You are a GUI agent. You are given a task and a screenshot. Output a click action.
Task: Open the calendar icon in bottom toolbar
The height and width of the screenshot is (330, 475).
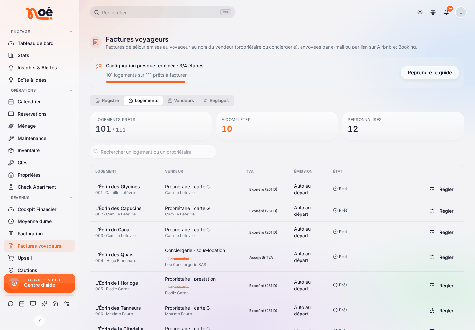(22, 304)
